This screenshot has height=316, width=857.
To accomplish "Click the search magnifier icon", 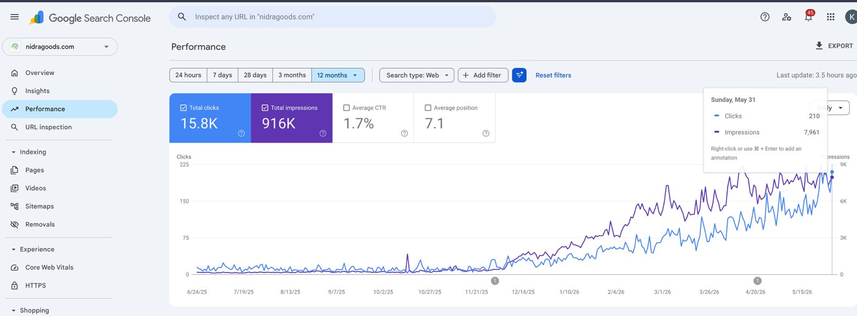I will click(182, 17).
